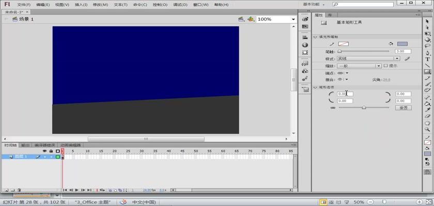Collapse the 填充和笔触 section
The width and height of the screenshot is (434, 206).
tap(315, 37)
